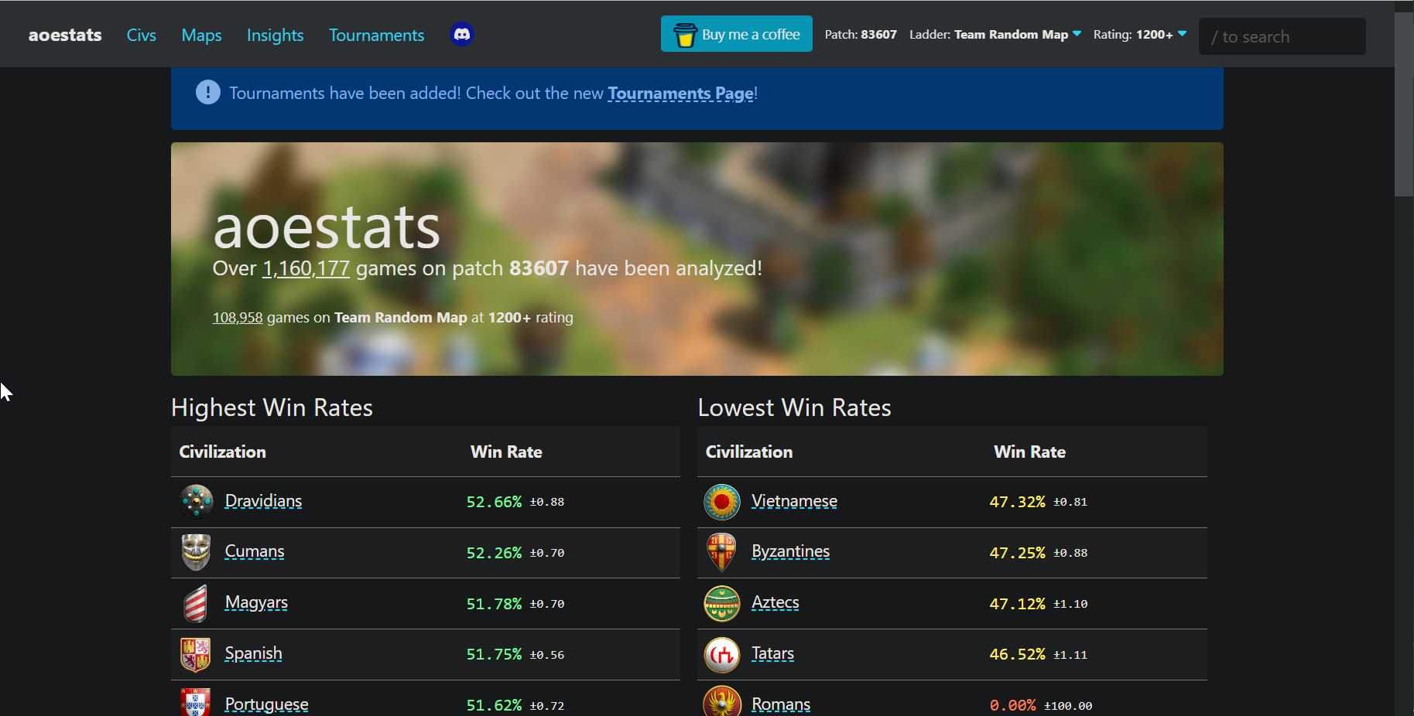Viewport: 1414px width, 716px height.
Task: Click the Spanish 51.75% win rate
Action: [494, 655]
